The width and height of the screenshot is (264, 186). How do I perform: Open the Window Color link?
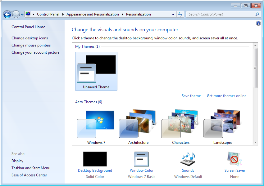tap(142, 170)
